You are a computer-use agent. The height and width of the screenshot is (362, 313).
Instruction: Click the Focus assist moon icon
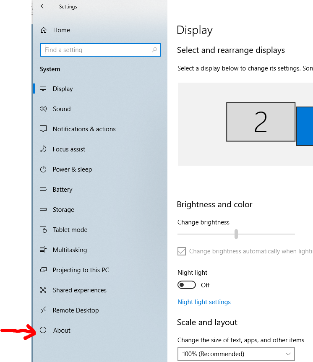pyautogui.click(x=43, y=149)
